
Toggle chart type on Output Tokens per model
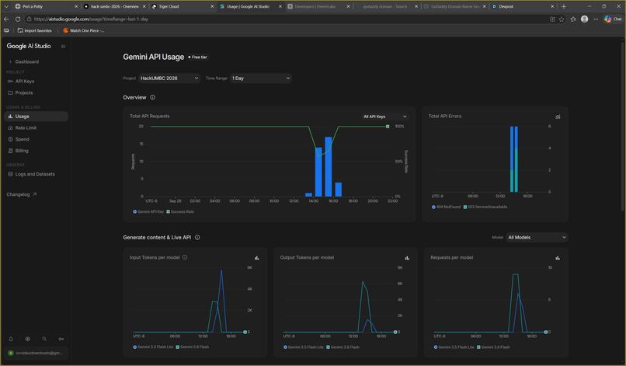point(407,258)
